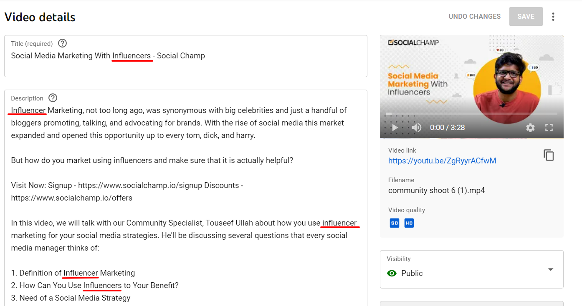582x306 pixels.
Task: Click the SD quality badge
Action: click(394, 223)
